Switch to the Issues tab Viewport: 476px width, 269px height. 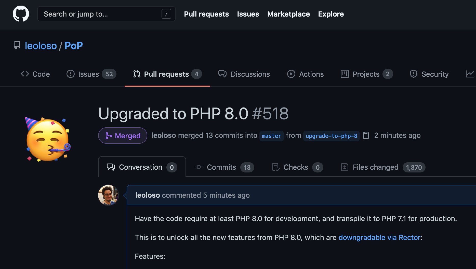pos(91,74)
